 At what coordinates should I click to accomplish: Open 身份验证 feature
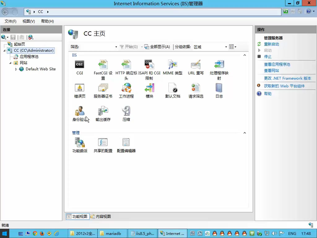pos(80,114)
